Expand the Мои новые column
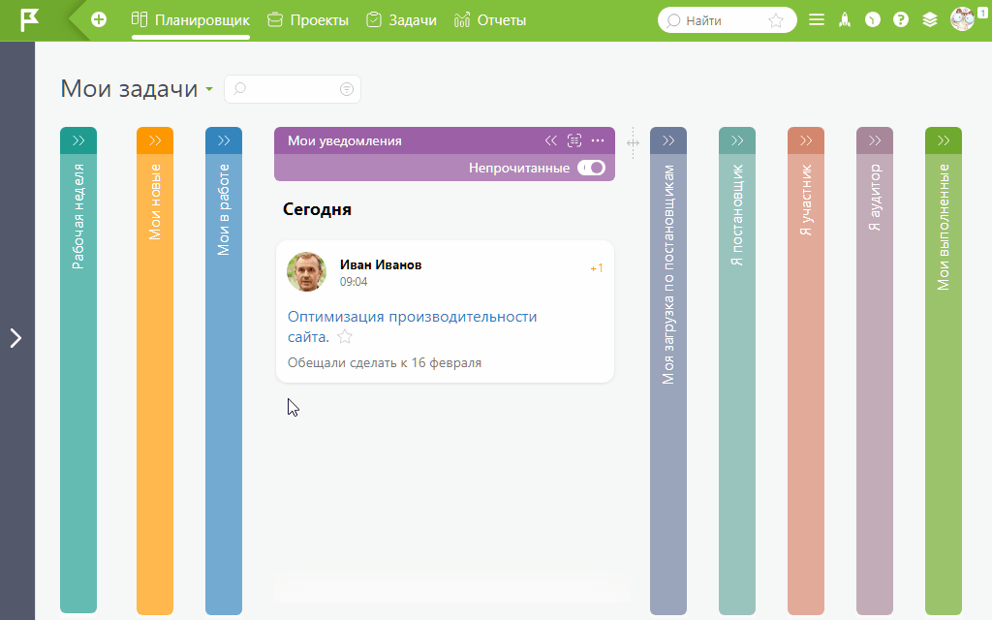This screenshot has width=992, height=620. click(155, 140)
